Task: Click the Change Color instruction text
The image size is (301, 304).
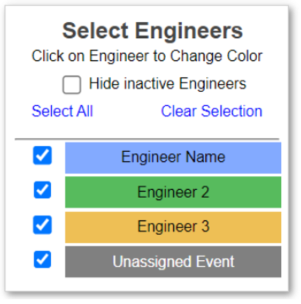Action: pyautogui.click(x=147, y=56)
